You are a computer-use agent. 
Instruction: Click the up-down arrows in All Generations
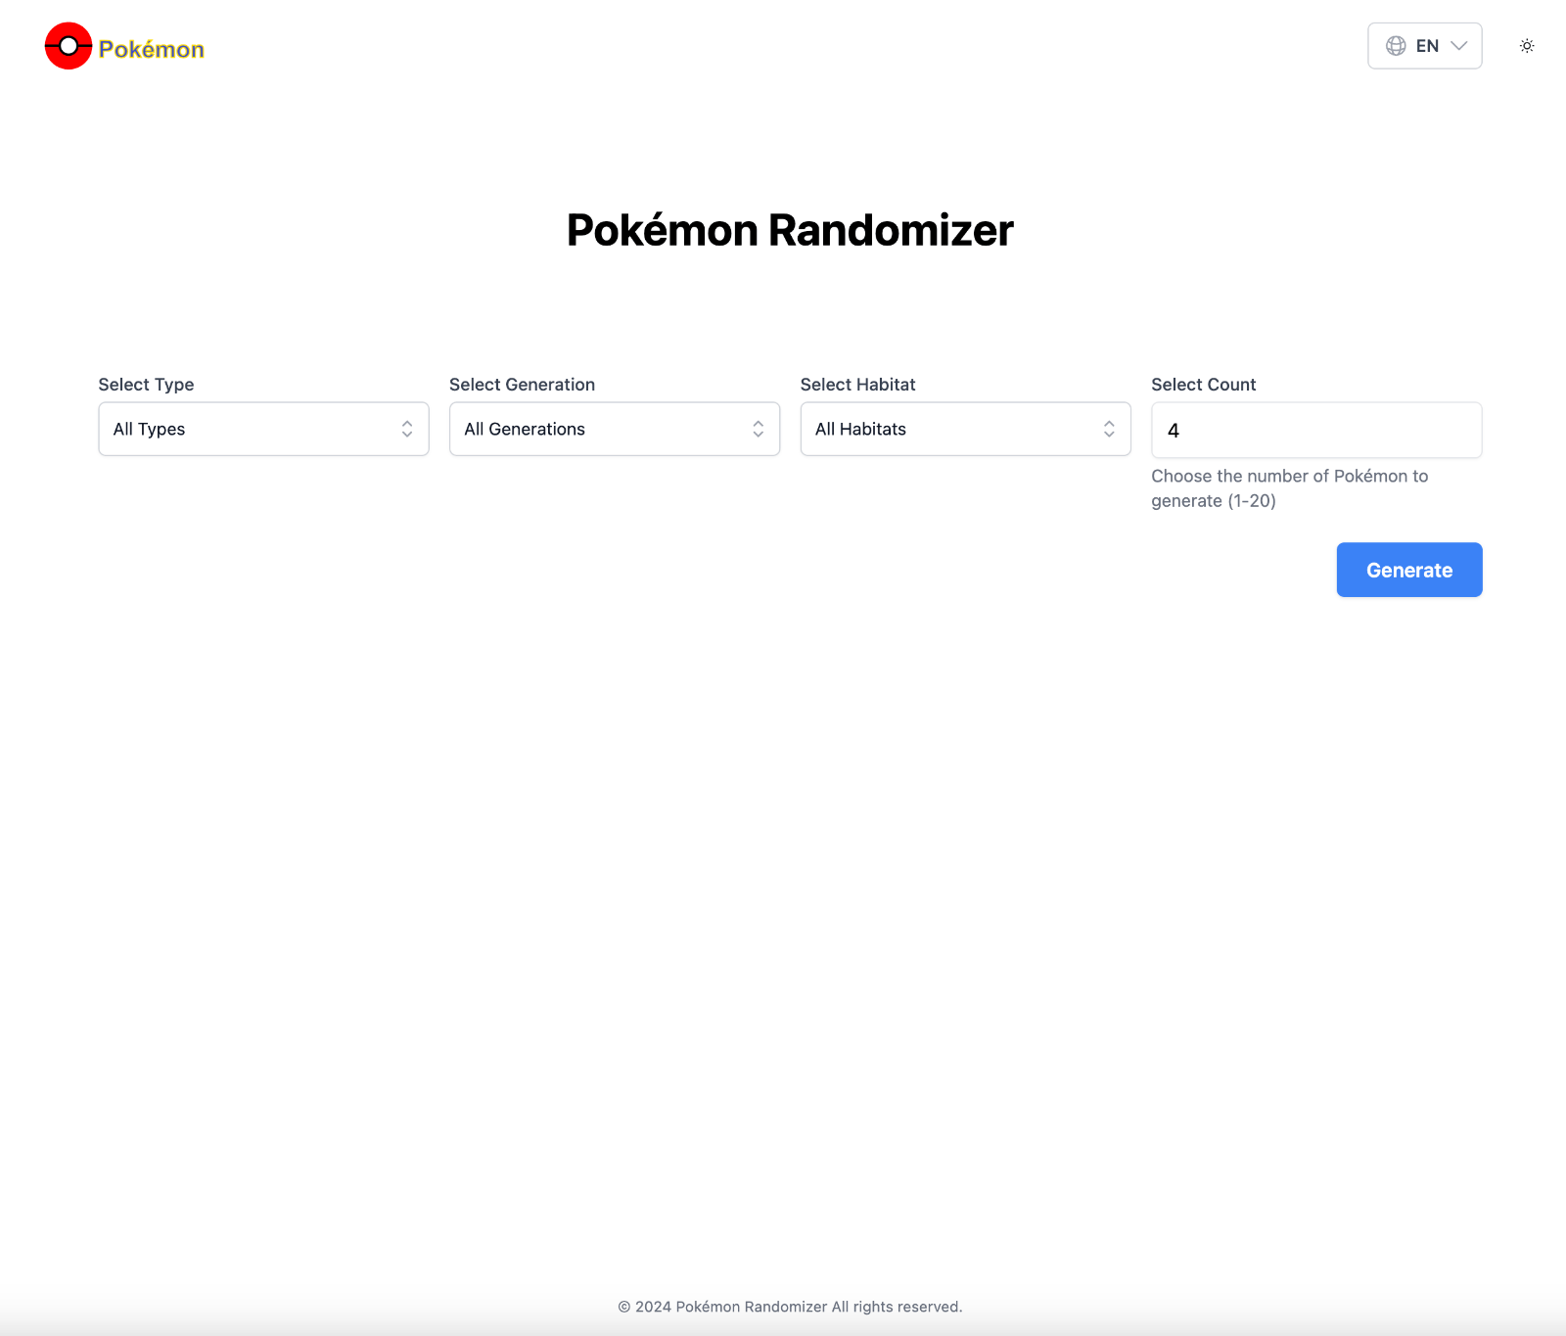coord(758,429)
